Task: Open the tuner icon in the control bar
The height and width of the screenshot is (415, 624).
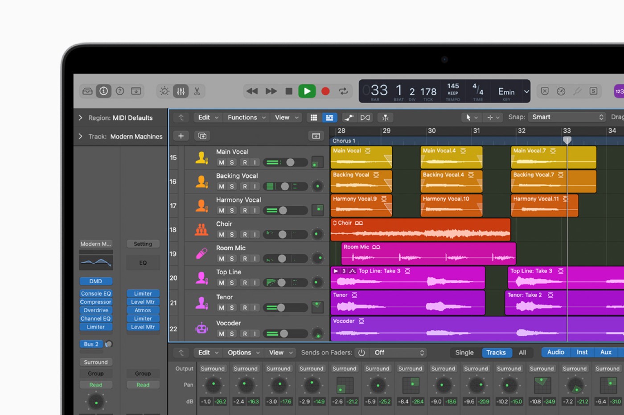Action: pos(577,91)
